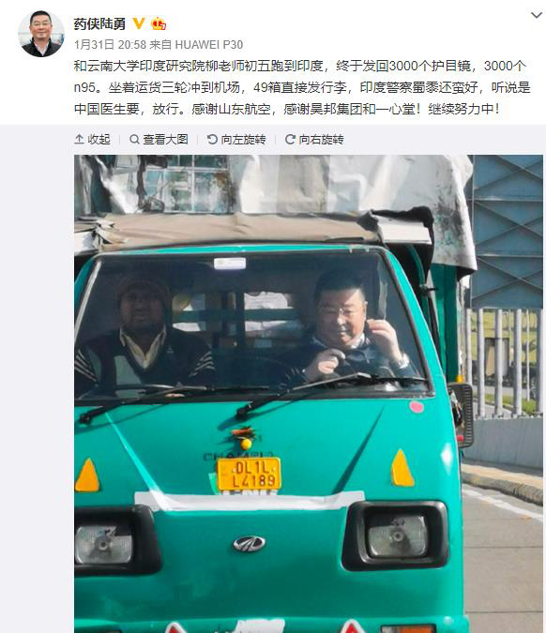The height and width of the screenshot is (633, 546).
Task: Open the 1月31日 20:58 timestamp link
Action: tap(110, 44)
